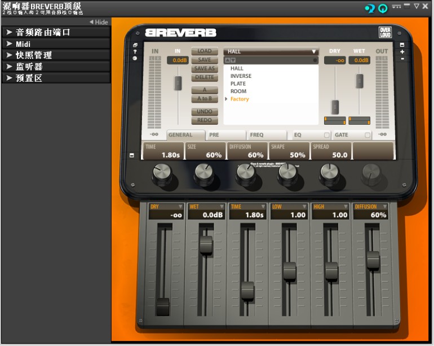Image resolution: width=434 pixels, height=346 pixels.
Task: Click the IN 0.0dB value field
Action: 178,60
